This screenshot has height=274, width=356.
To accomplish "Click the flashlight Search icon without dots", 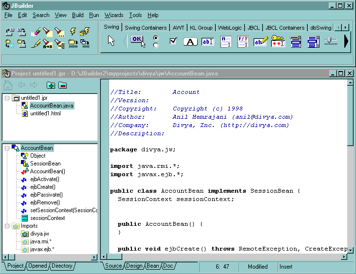I will (x=48, y=32).
